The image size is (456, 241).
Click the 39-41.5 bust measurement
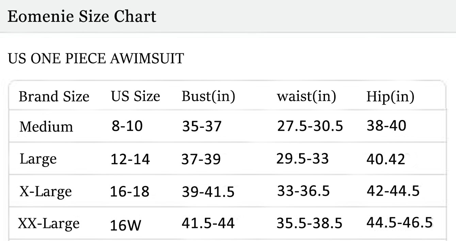[208, 192]
